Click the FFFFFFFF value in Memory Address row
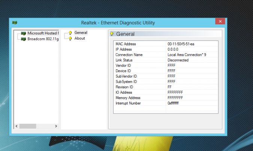Image resolution: width=253 pixels, height=151 pixels. 175,98
